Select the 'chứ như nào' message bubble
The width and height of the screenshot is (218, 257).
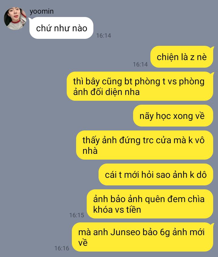[61, 28]
